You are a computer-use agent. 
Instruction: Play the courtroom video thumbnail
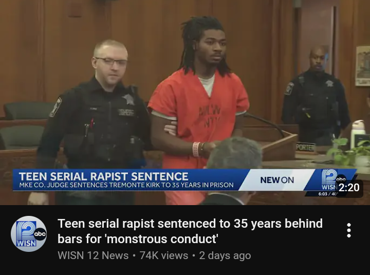click(185, 102)
